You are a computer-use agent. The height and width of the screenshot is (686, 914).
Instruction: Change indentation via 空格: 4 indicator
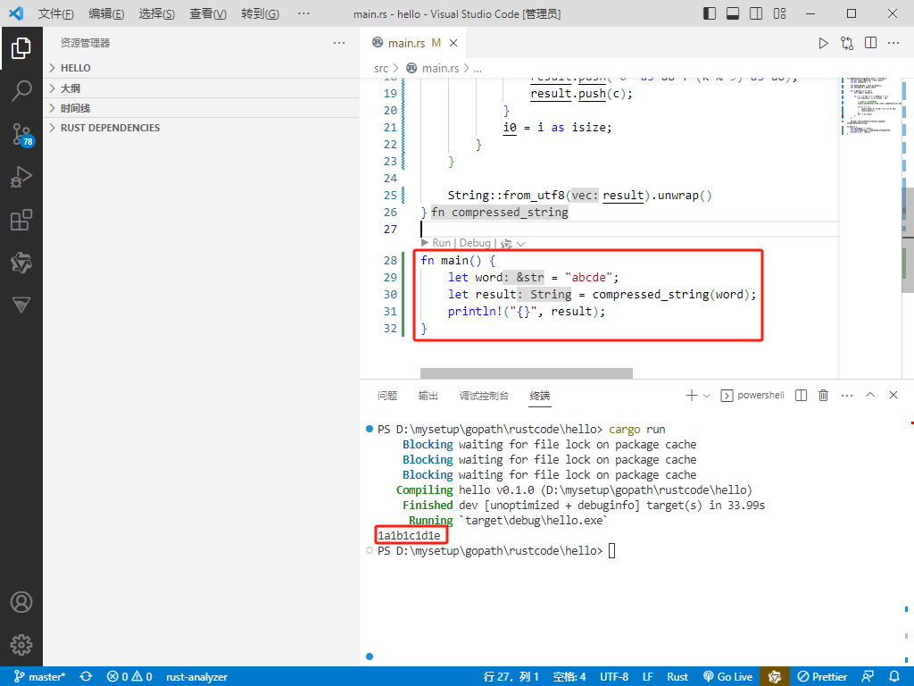569,677
